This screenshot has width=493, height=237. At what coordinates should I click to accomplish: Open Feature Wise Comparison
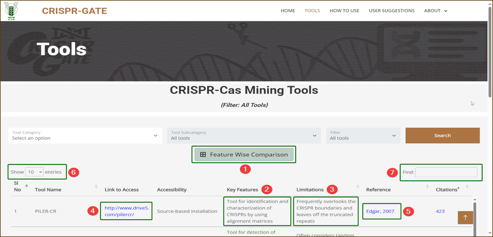[244, 155]
